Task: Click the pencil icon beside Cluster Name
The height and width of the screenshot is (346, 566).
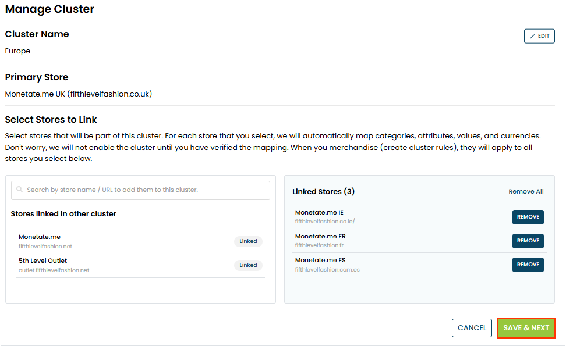Action: tap(532, 36)
